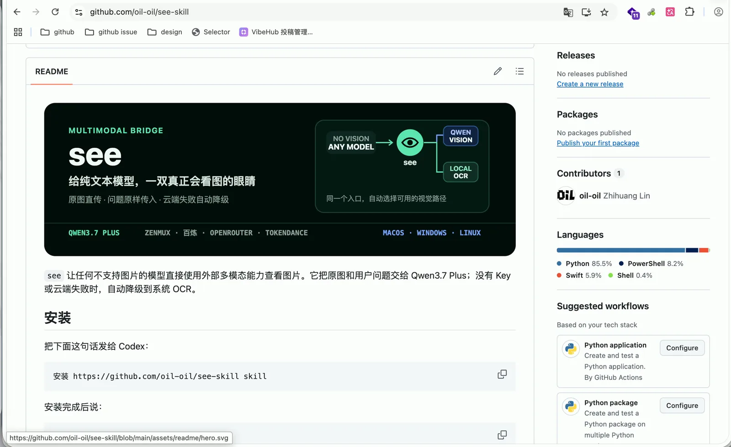Image resolution: width=731 pixels, height=447 pixels.
Task: Open site information icon in address bar
Action: 79,12
